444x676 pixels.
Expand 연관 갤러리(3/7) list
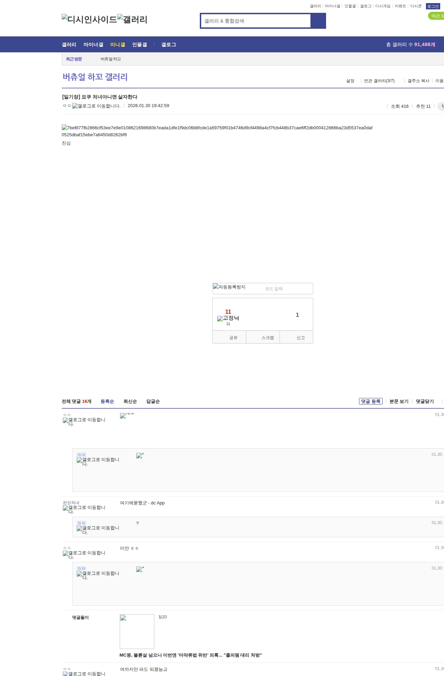click(x=379, y=81)
